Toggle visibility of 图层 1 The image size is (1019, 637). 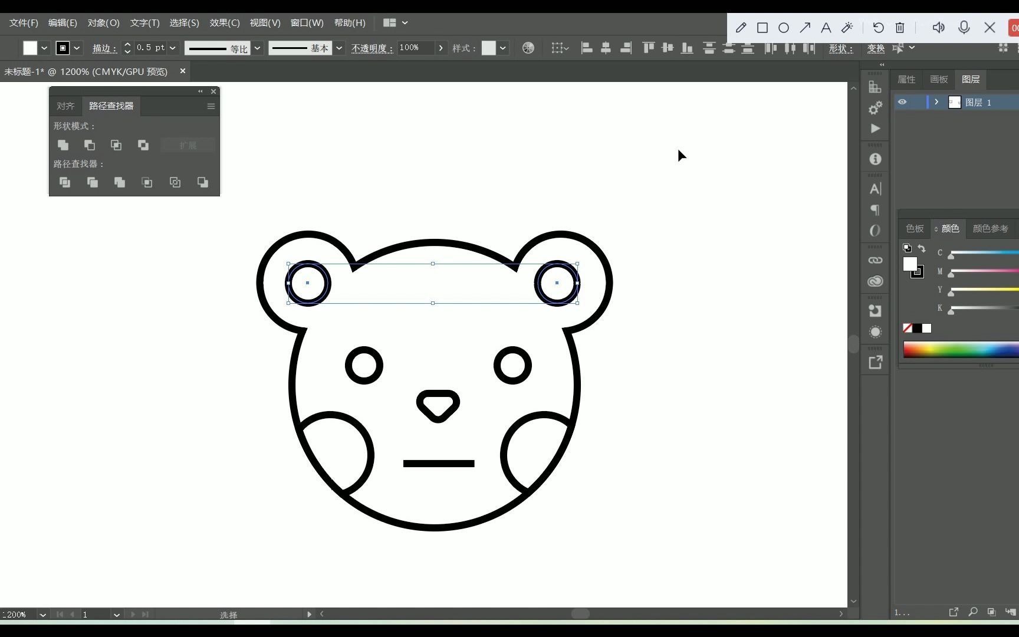tap(902, 102)
